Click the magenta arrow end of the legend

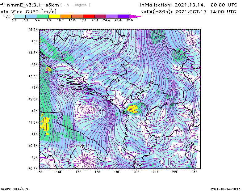coord(135,16)
